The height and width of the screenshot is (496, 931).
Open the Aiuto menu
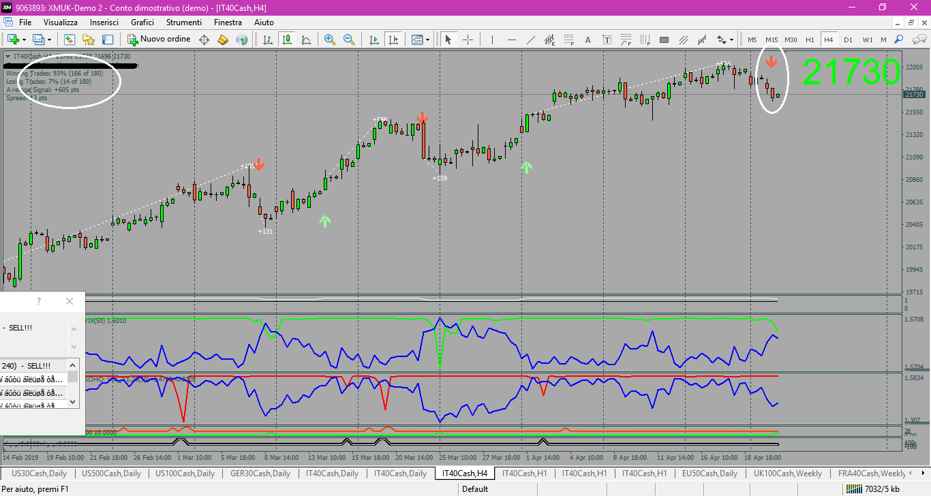pyautogui.click(x=264, y=22)
